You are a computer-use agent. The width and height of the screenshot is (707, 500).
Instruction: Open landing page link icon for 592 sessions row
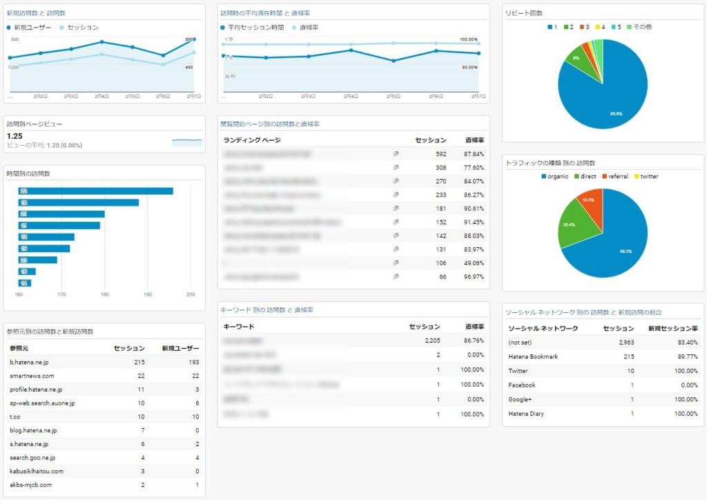(x=396, y=154)
